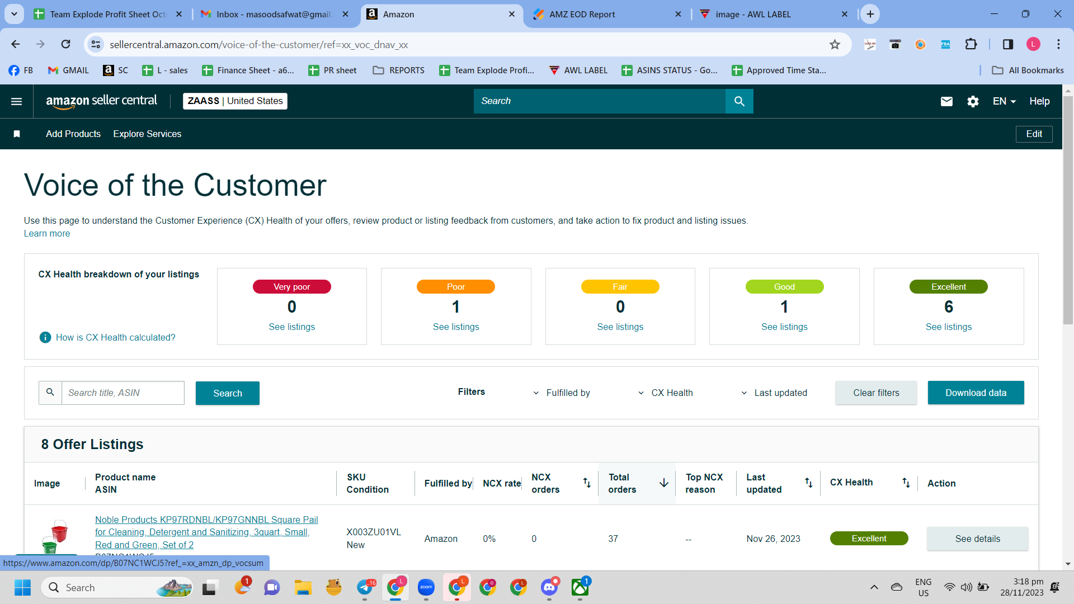The image size is (1074, 604).
Task: Open the ZAASS United States account switcher
Action: pos(235,101)
